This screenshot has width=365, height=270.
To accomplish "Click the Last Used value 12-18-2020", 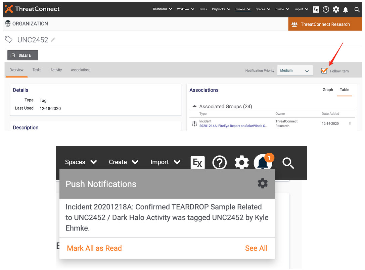I will (x=50, y=108).
